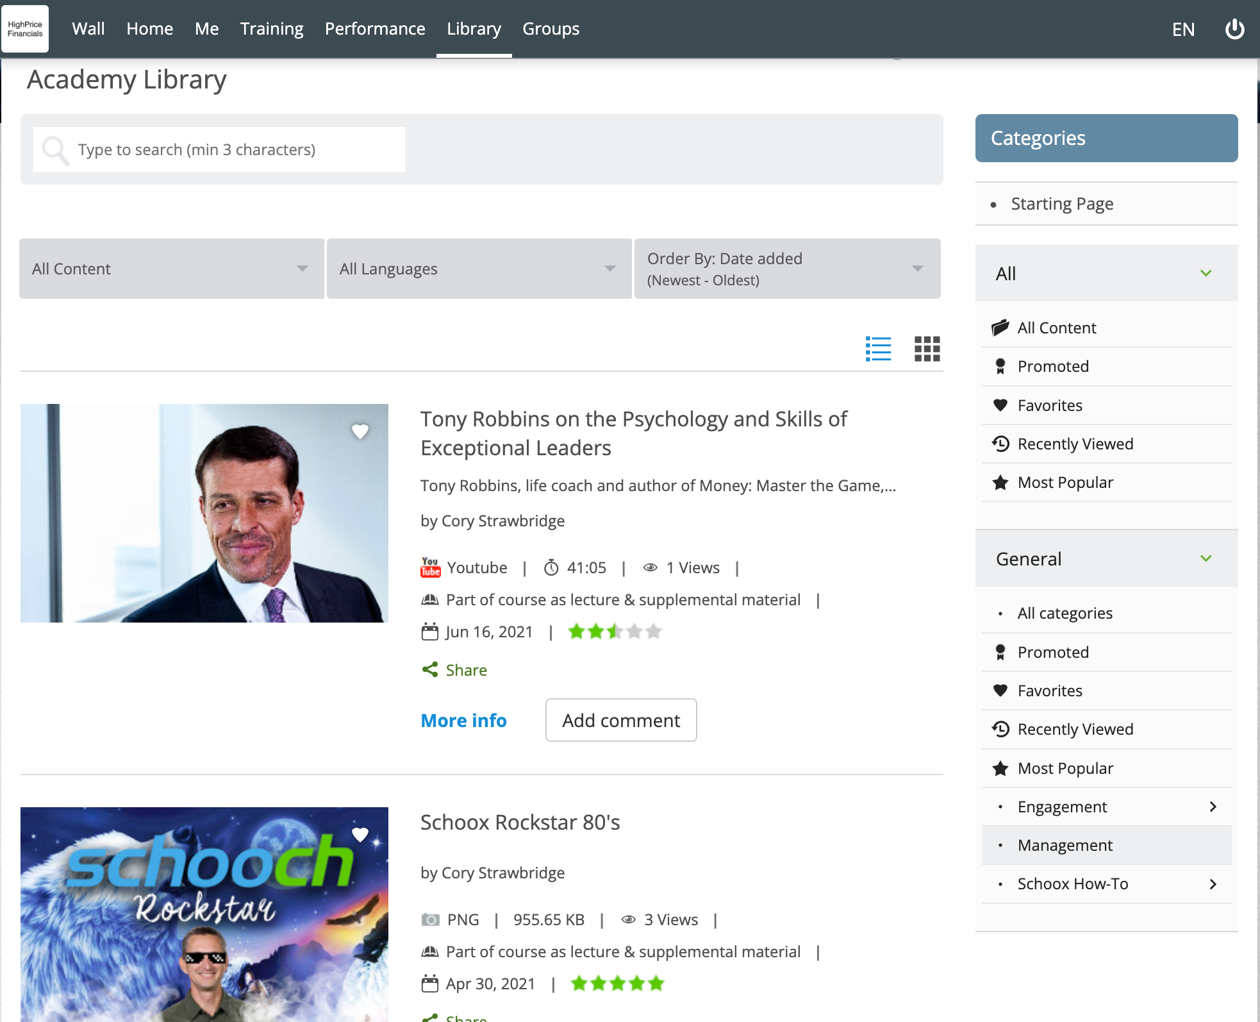Click the Schoox Rockstar five-star rating

617,984
